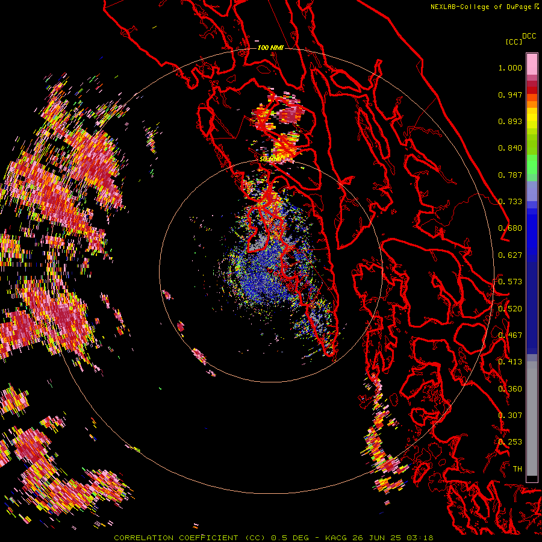The width and height of the screenshot is (542, 542).
Task: Click the TH threshold label
Action: pos(517,469)
